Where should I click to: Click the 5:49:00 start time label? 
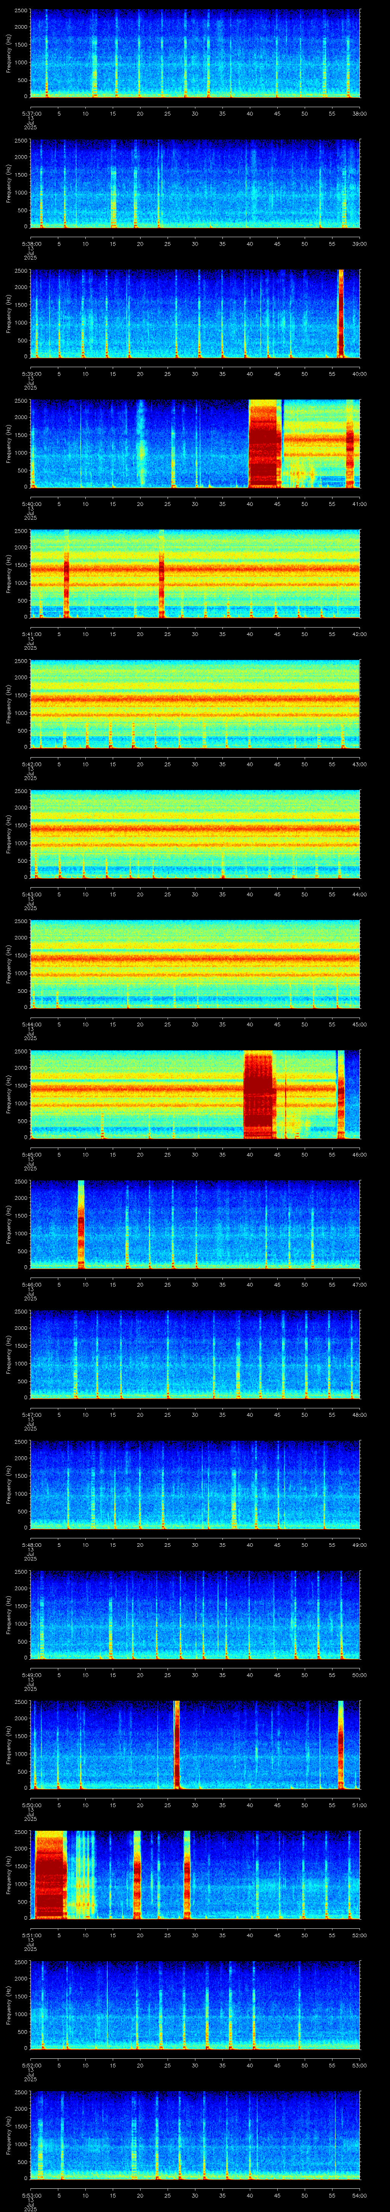[x=31, y=1674]
